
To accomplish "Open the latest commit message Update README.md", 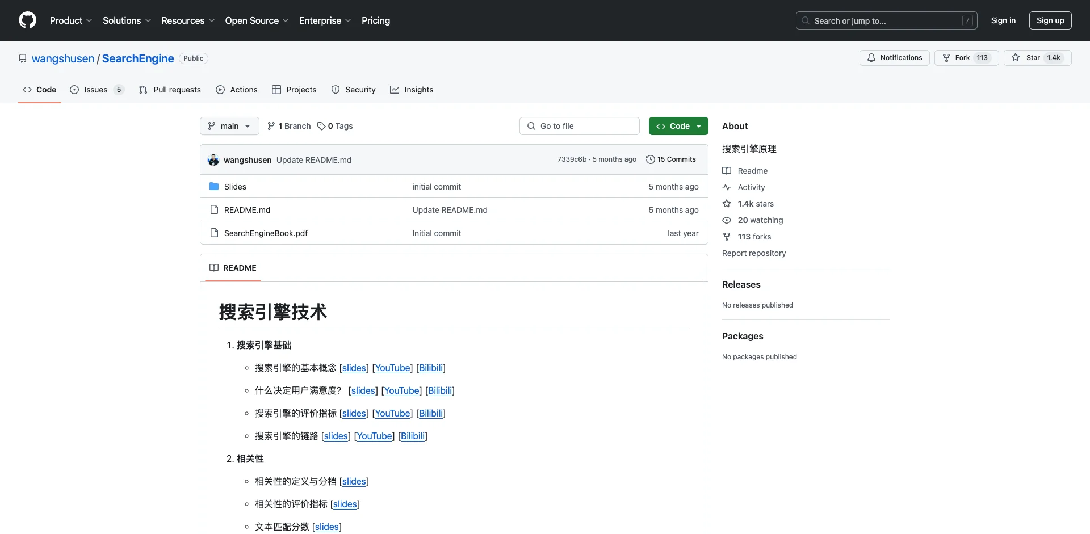I will pos(314,160).
